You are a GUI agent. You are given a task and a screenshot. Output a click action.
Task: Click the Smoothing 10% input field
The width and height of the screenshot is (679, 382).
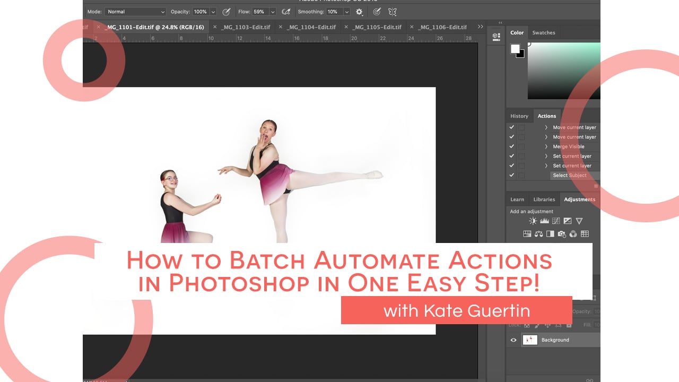(334, 12)
